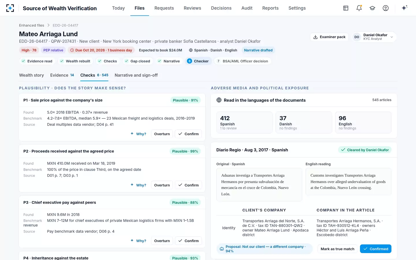The image size is (416, 260).
Task: Open the Settings menu item
Action: pyautogui.click(x=297, y=8)
